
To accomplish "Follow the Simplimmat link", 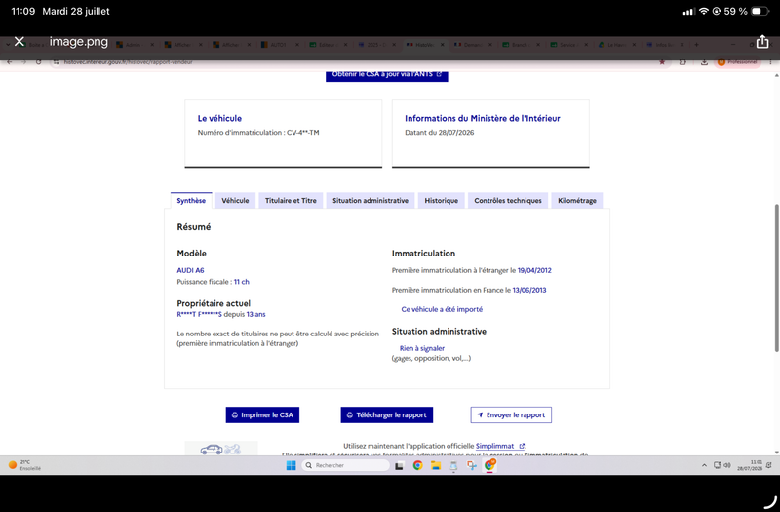I will coord(499,446).
